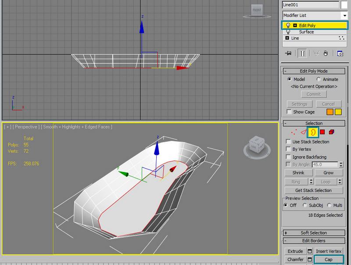Enable Ignore Backfacing checkbox
Viewport: 351px width, 265px height.
tap(288, 157)
